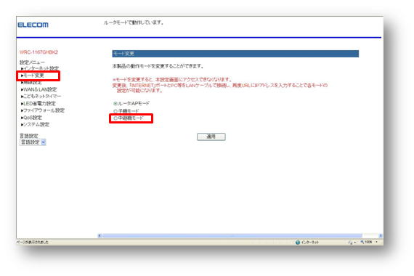The height and width of the screenshot is (276, 414).
Task: Click the horizontal scrollbar left arrow
Action: (100, 235)
